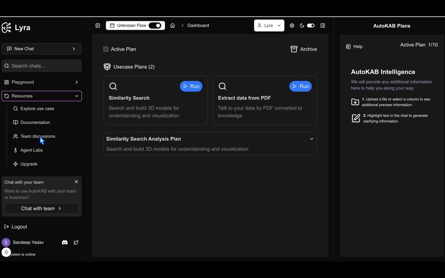The image size is (445, 278).
Task: Dismiss the Chat with your team card
Action: coord(76,182)
